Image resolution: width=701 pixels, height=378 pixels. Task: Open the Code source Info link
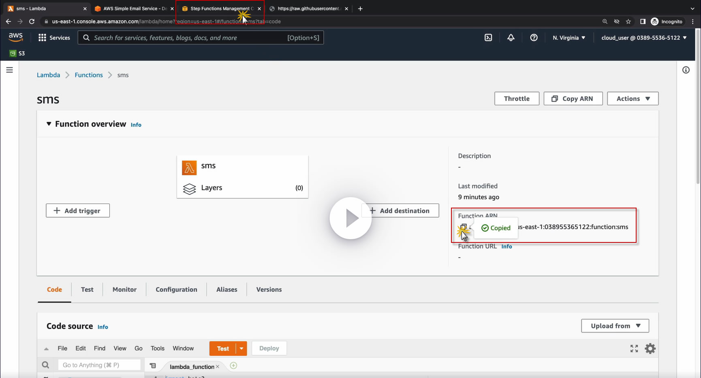pos(103,327)
